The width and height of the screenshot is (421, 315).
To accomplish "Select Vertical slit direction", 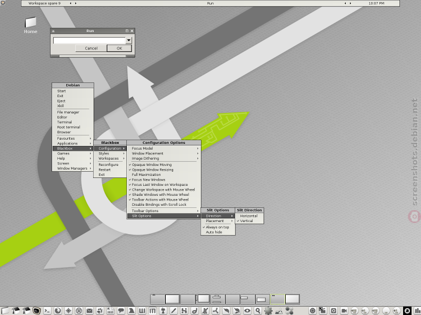I will 249,221.
